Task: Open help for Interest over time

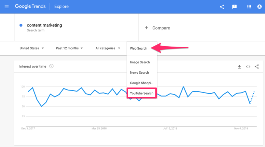Action: 51,66
